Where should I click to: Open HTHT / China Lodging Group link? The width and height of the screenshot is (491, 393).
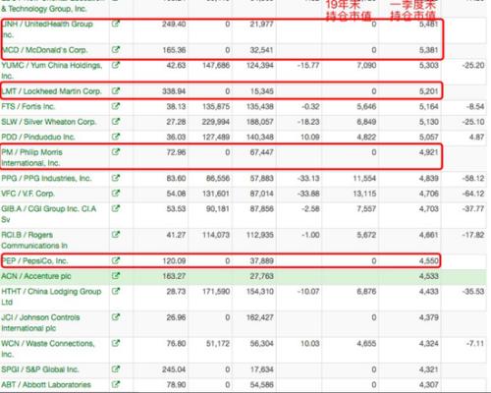pos(51,297)
